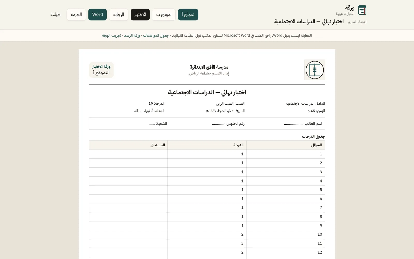Click the page title in the top header
Image resolution: width=414 pixels, height=259 pixels.
click(309, 21)
